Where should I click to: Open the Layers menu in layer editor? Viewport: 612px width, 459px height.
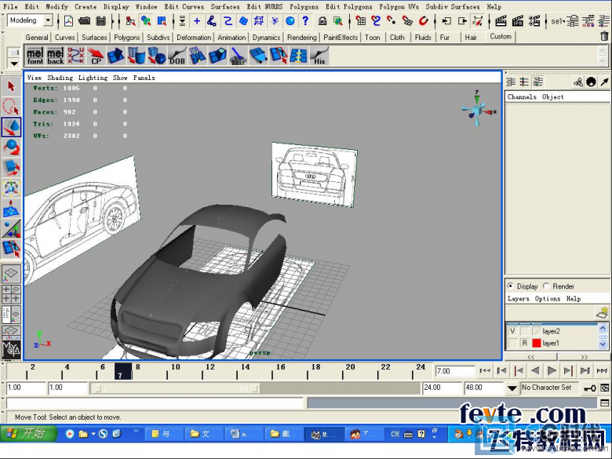click(519, 299)
